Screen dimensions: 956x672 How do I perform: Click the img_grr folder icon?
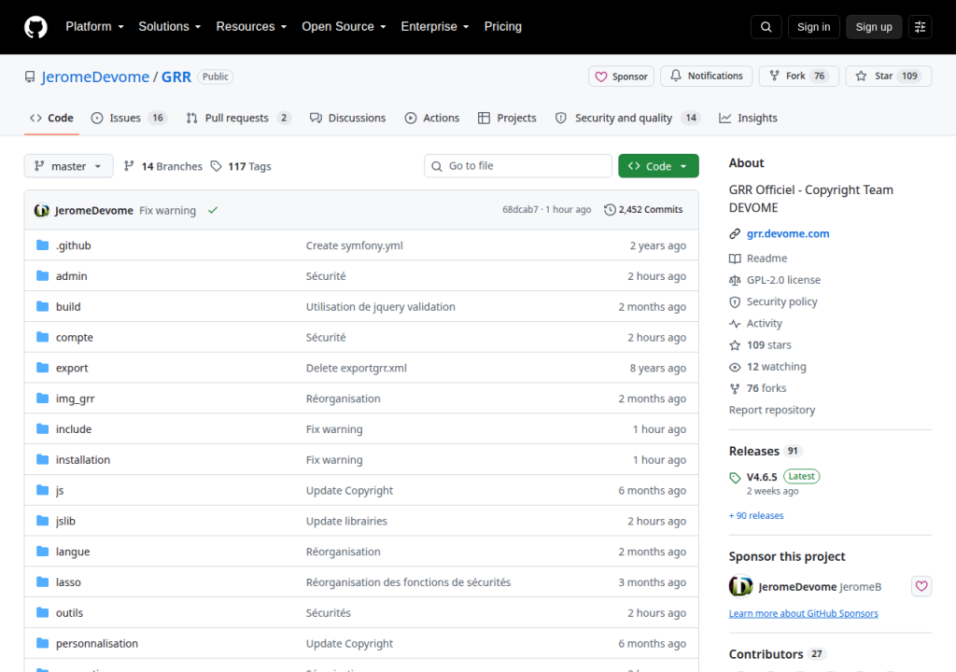pyautogui.click(x=42, y=399)
